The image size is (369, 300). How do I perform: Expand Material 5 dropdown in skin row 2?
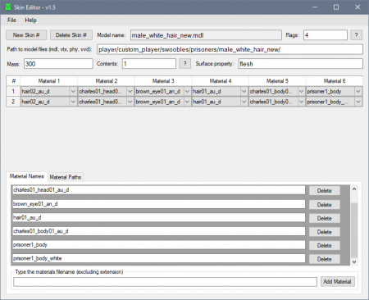301,102
